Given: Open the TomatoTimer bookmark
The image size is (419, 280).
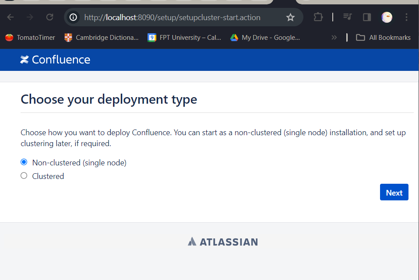Looking at the screenshot, I should coord(30,38).
